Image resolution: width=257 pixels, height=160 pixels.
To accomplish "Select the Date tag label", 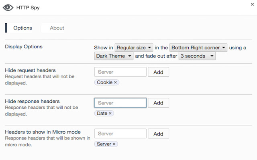I will (102, 114).
